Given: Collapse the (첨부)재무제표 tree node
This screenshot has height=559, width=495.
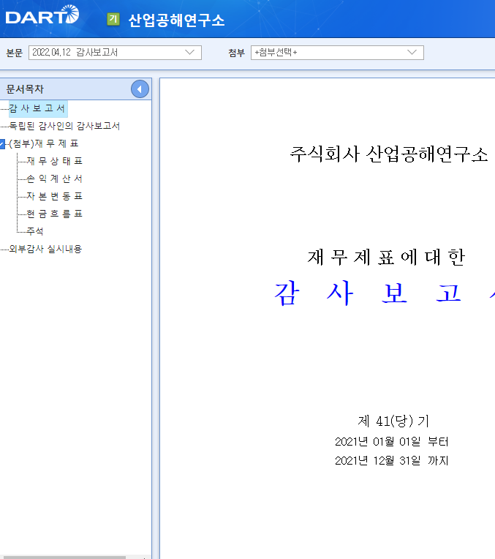Looking at the screenshot, I should 2,143.
